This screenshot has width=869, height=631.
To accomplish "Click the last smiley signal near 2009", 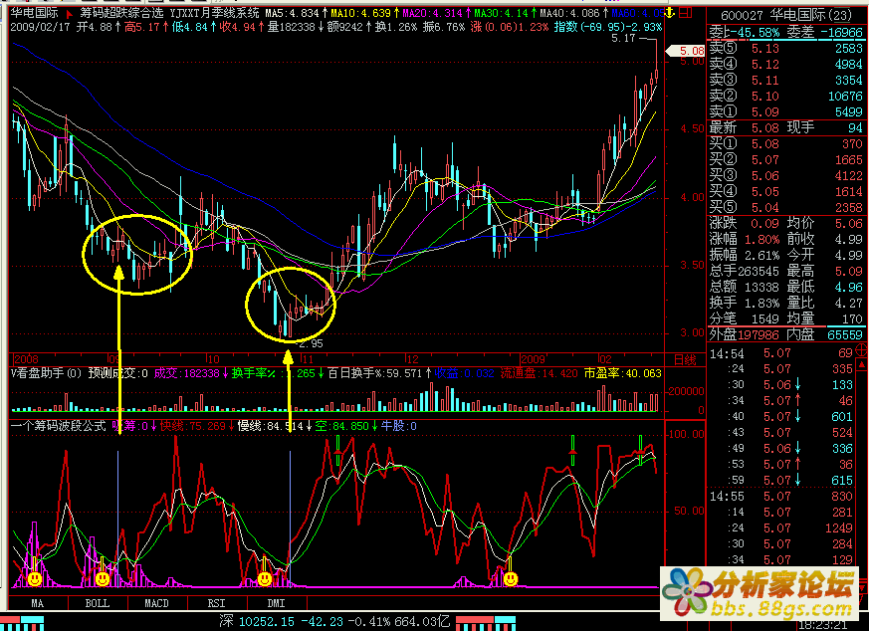I will click(x=511, y=579).
